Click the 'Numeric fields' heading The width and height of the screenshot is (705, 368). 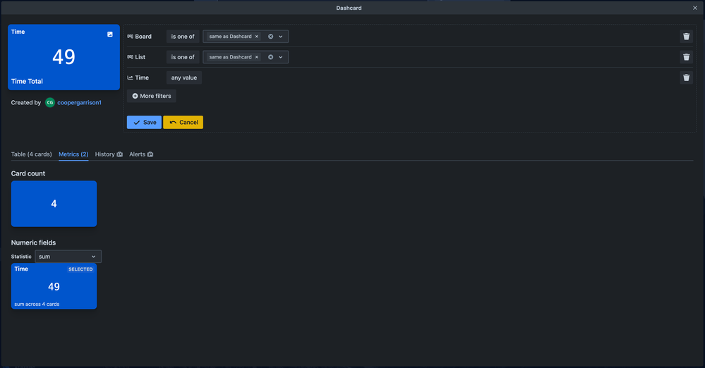pyautogui.click(x=33, y=243)
